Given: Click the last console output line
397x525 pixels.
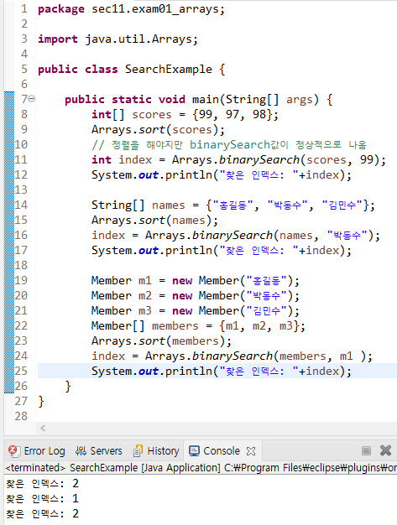Looking at the screenshot, I should [x=42, y=513].
